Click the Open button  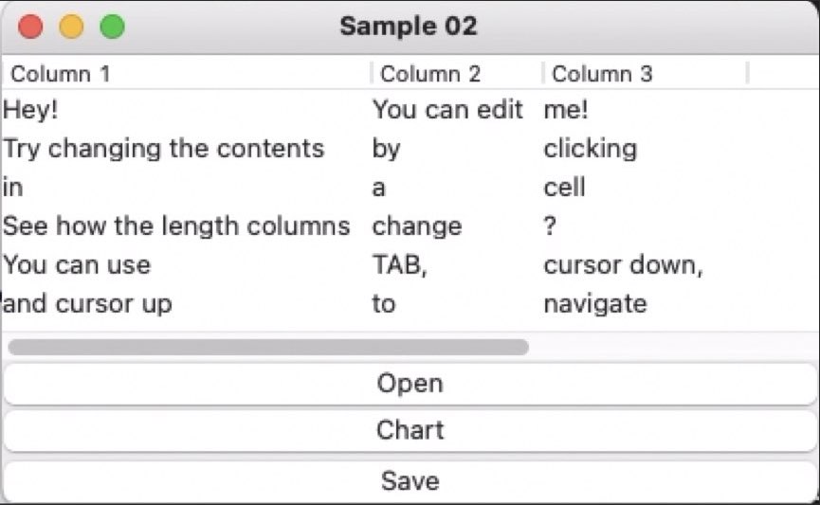(x=410, y=384)
